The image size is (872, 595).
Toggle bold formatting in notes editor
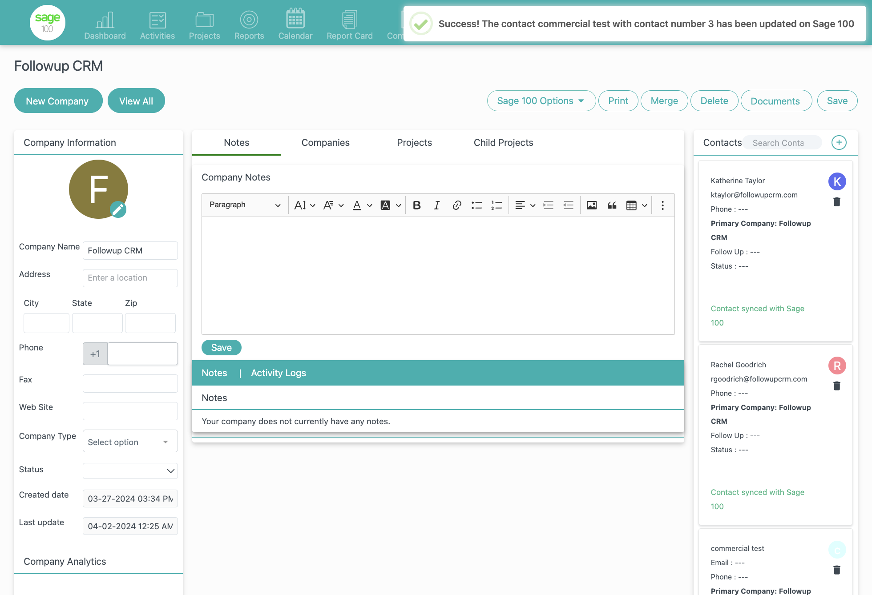pyautogui.click(x=417, y=205)
